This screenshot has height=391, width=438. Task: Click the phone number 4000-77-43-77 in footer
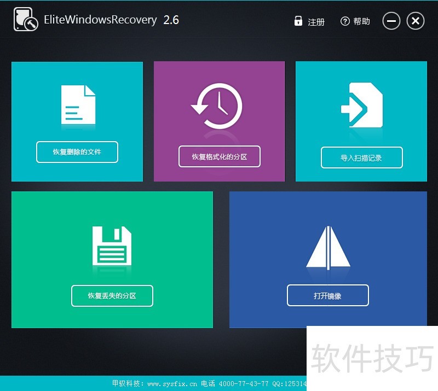[243, 383]
